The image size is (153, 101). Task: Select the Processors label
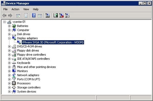[x=24, y=83]
